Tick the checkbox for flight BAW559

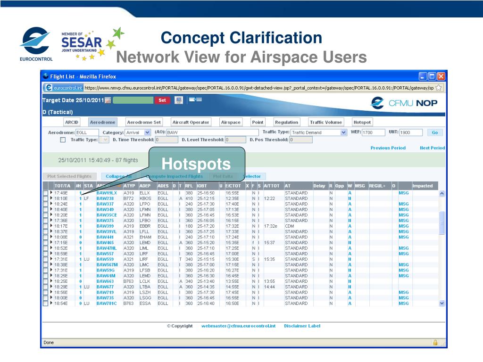(x=46, y=260)
